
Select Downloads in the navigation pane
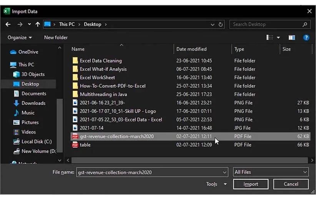click(33, 103)
